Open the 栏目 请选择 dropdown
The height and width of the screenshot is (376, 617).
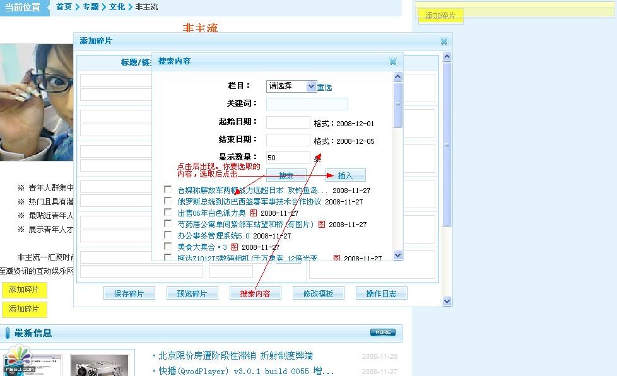point(291,86)
